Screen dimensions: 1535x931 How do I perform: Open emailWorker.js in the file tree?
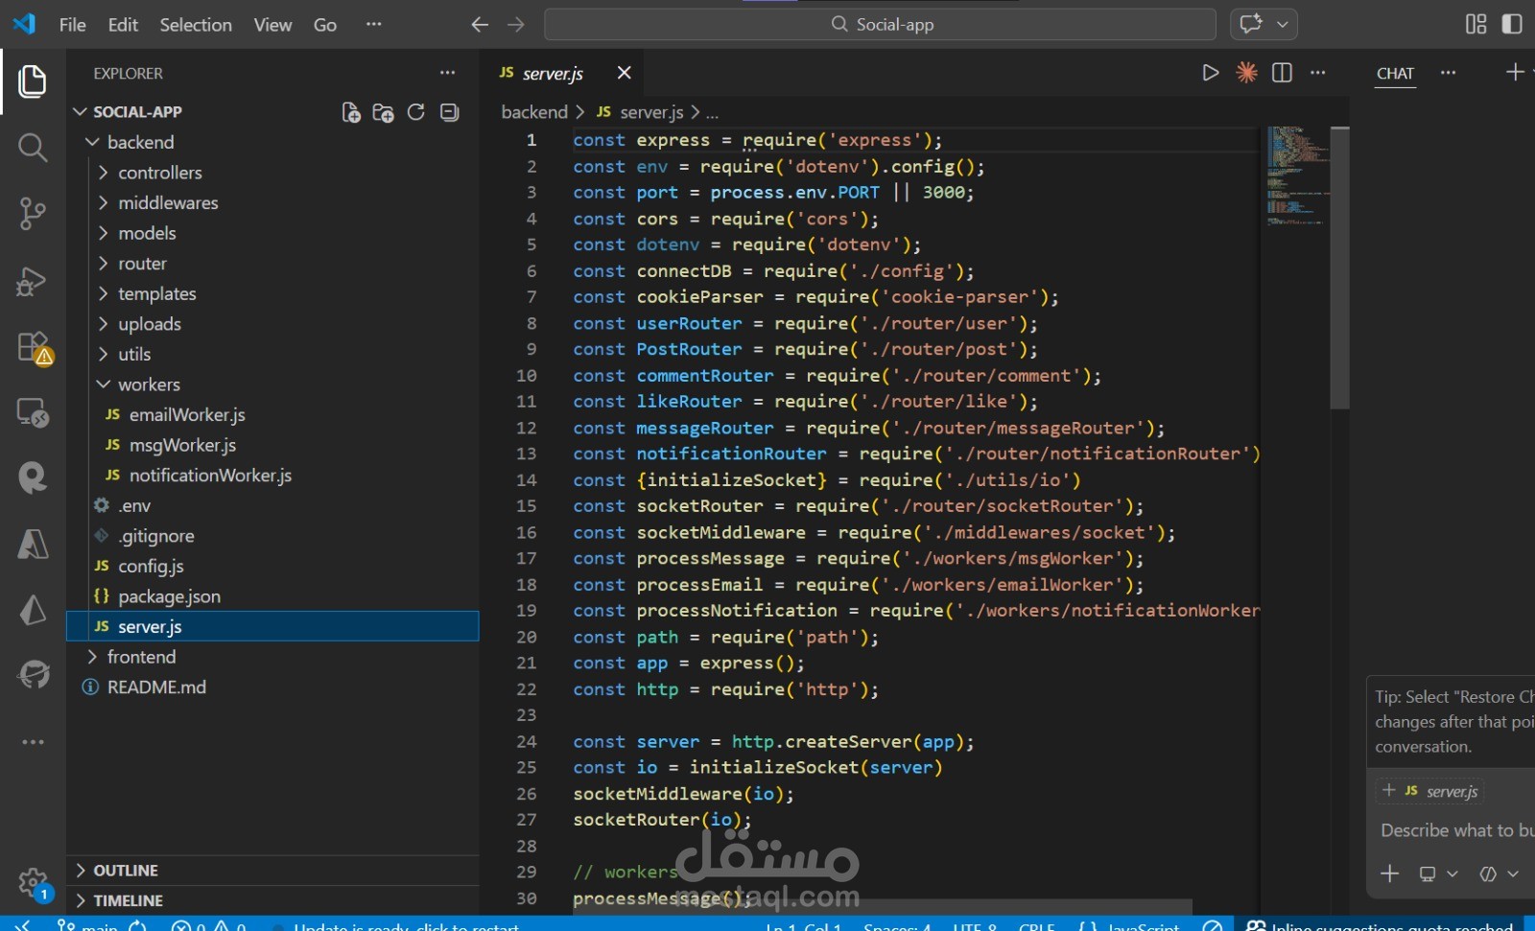[187, 415]
